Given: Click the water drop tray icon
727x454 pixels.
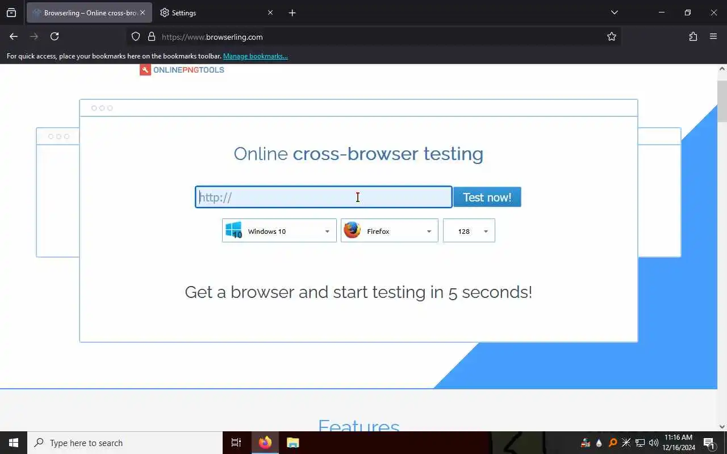Looking at the screenshot, I should tap(599, 443).
